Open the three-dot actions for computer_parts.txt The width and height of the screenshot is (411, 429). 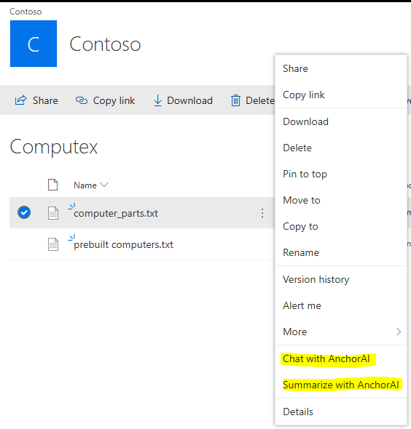tap(262, 213)
